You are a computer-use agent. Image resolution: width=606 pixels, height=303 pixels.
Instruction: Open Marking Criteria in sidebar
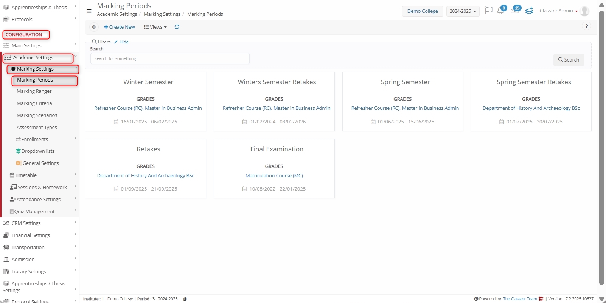pos(34,103)
